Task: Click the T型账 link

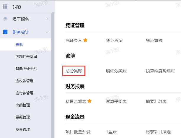Action: pyautogui.click(x=112, y=132)
